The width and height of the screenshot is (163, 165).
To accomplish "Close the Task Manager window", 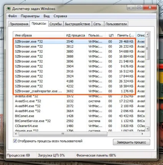I will click(150, 8).
